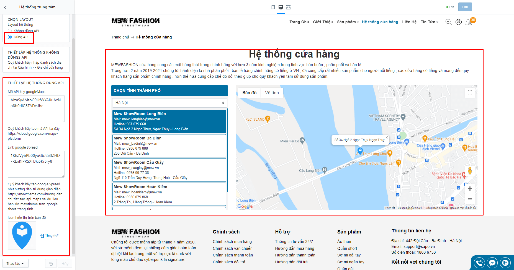Image resolution: width=514 pixels, height=270 pixels.
Task: Open Thông tin tư vấn 24/7 link
Action: [x=294, y=242]
